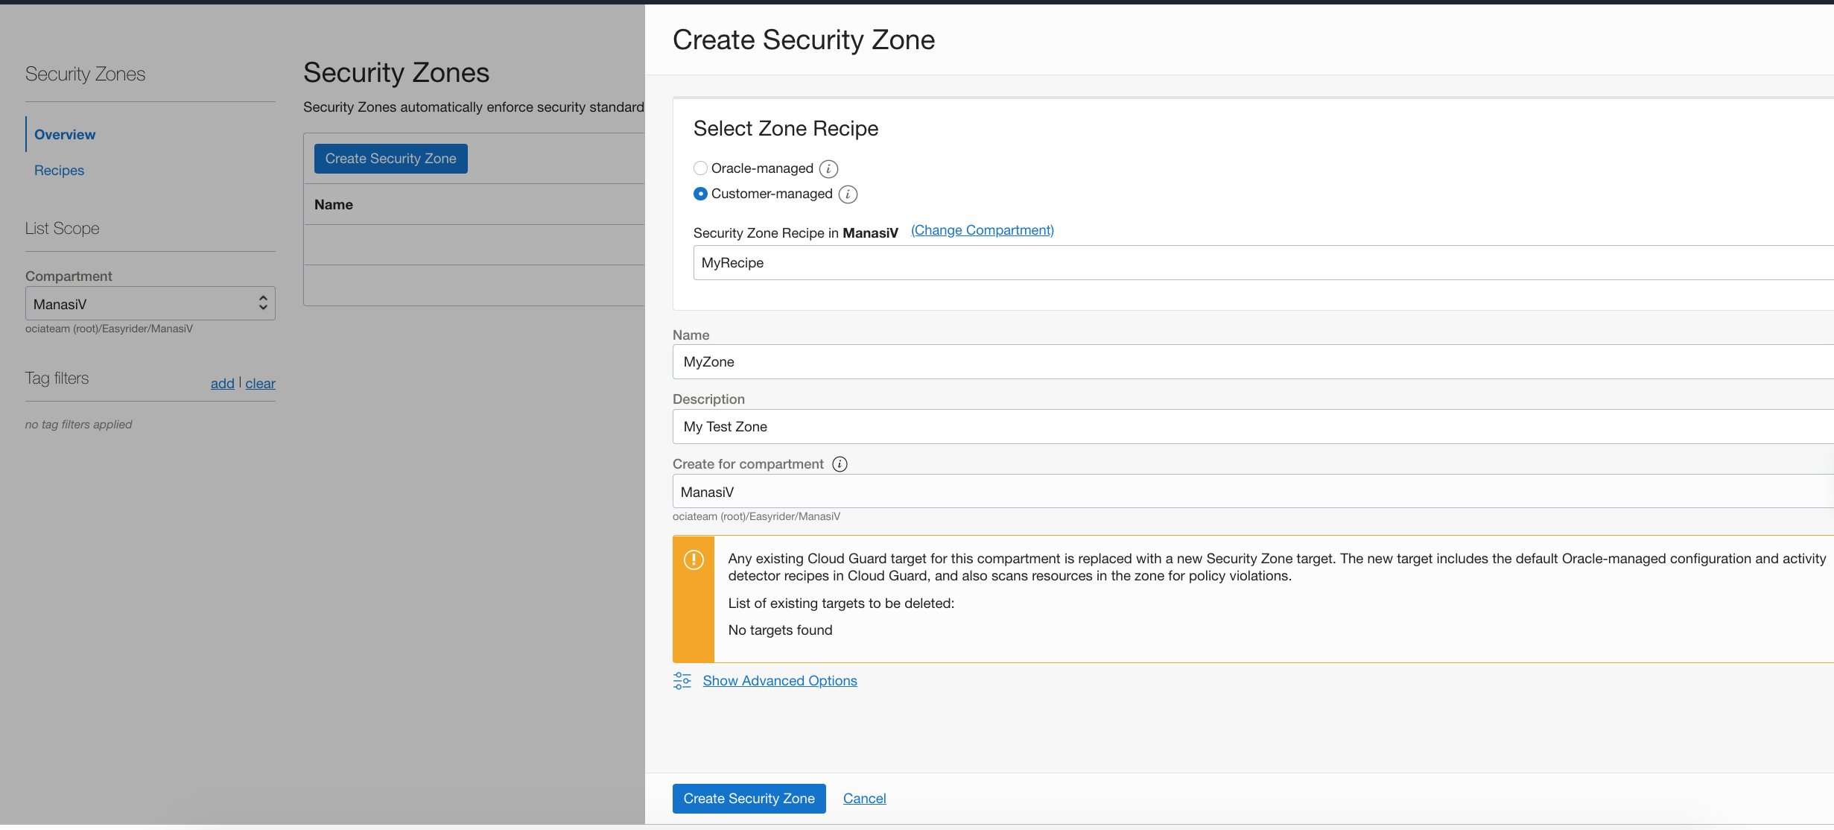Click the info icon near Create for compartment
The width and height of the screenshot is (1834, 830).
840,463
